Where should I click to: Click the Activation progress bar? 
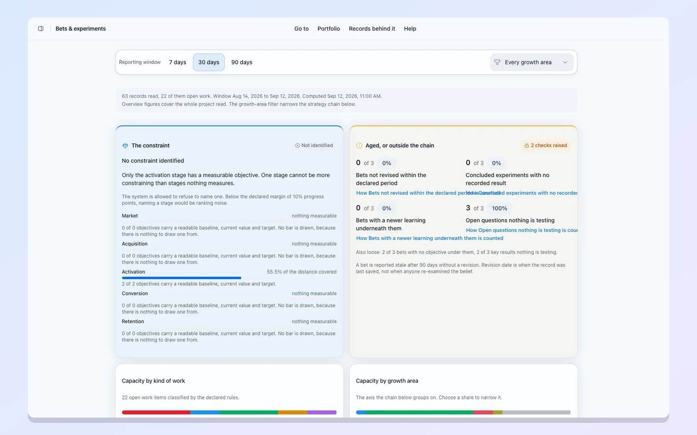point(229,278)
